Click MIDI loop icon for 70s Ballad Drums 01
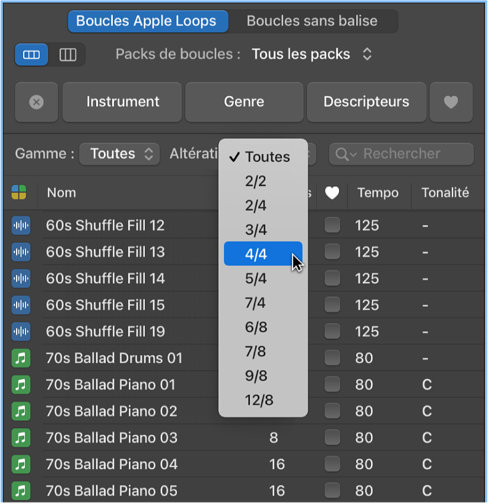The image size is (488, 504). [x=21, y=358]
